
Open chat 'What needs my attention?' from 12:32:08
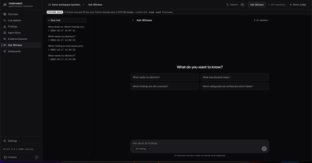[67, 58]
